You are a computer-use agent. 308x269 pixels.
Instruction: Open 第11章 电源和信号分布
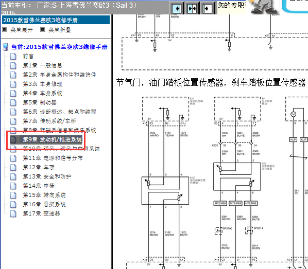click(53, 158)
